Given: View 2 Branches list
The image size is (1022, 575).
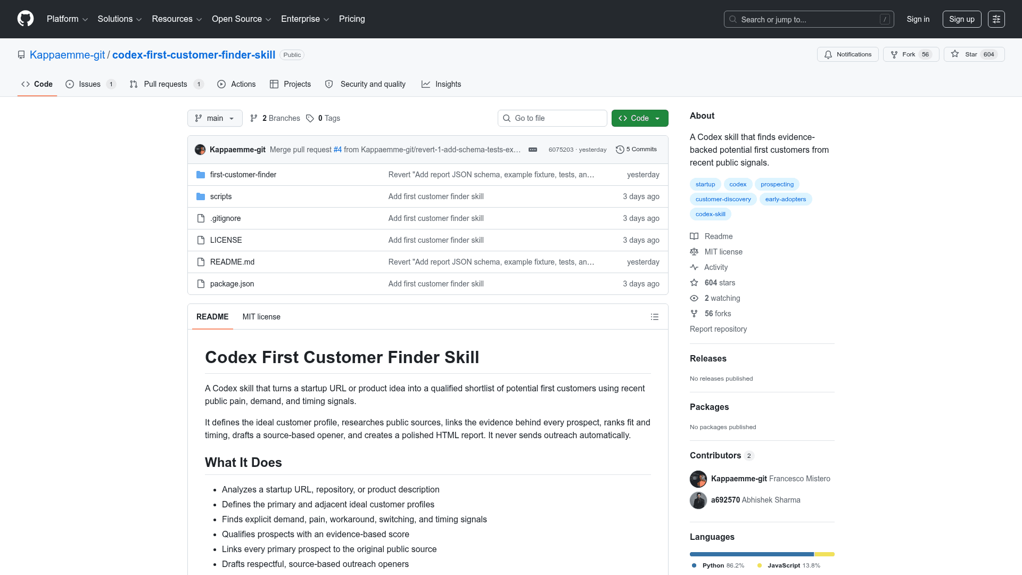Looking at the screenshot, I should click(275, 118).
